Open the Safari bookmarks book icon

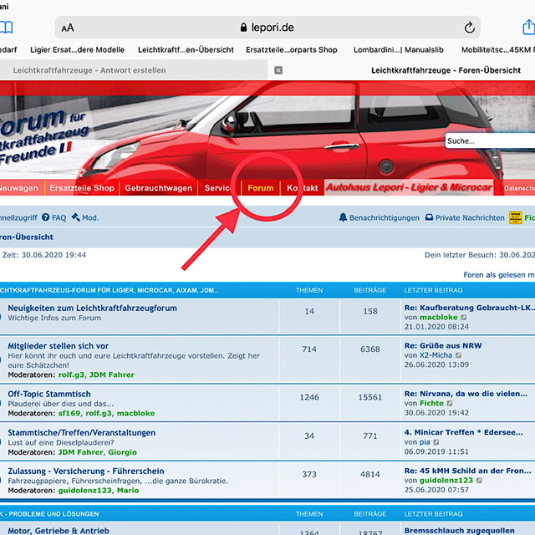point(5,28)
